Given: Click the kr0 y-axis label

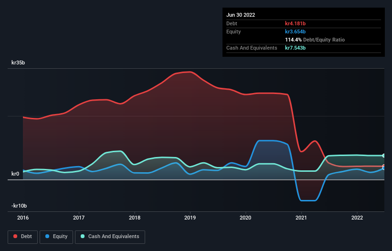Looking at the screenshot, I should click(15, 174).
